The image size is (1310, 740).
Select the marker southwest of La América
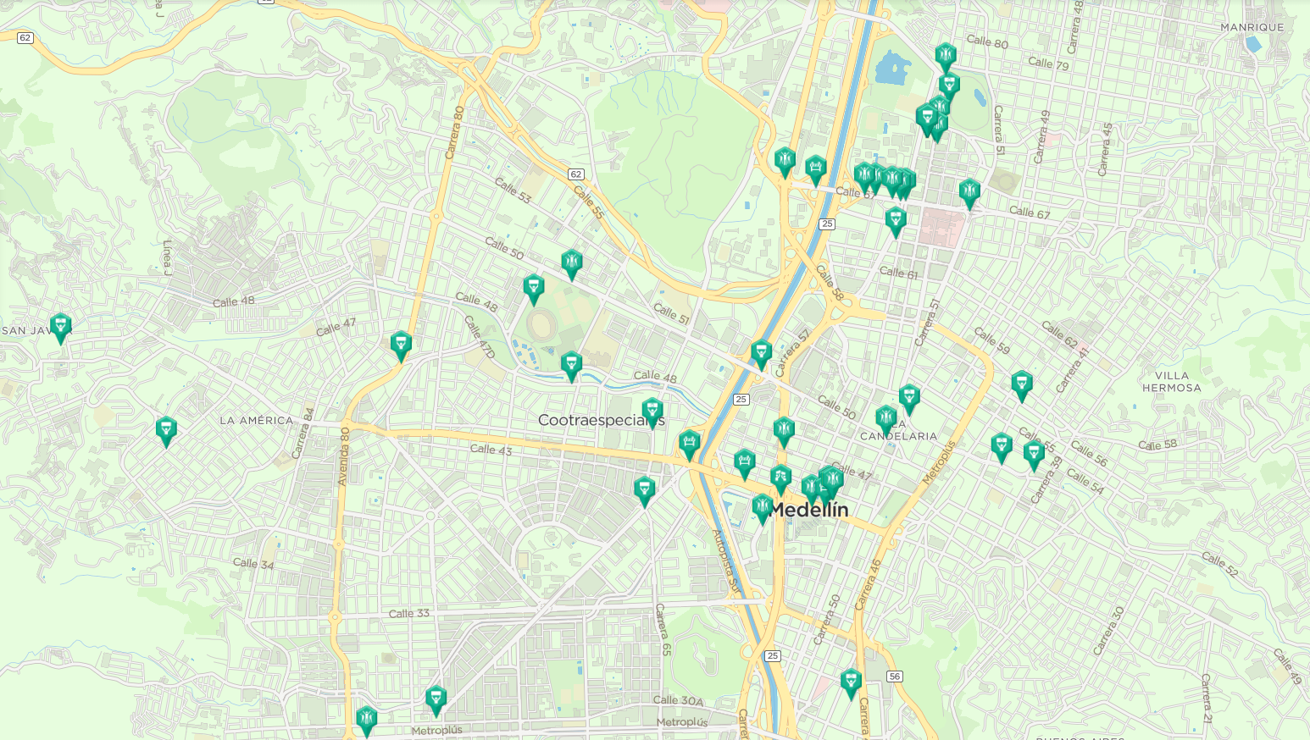166,430
